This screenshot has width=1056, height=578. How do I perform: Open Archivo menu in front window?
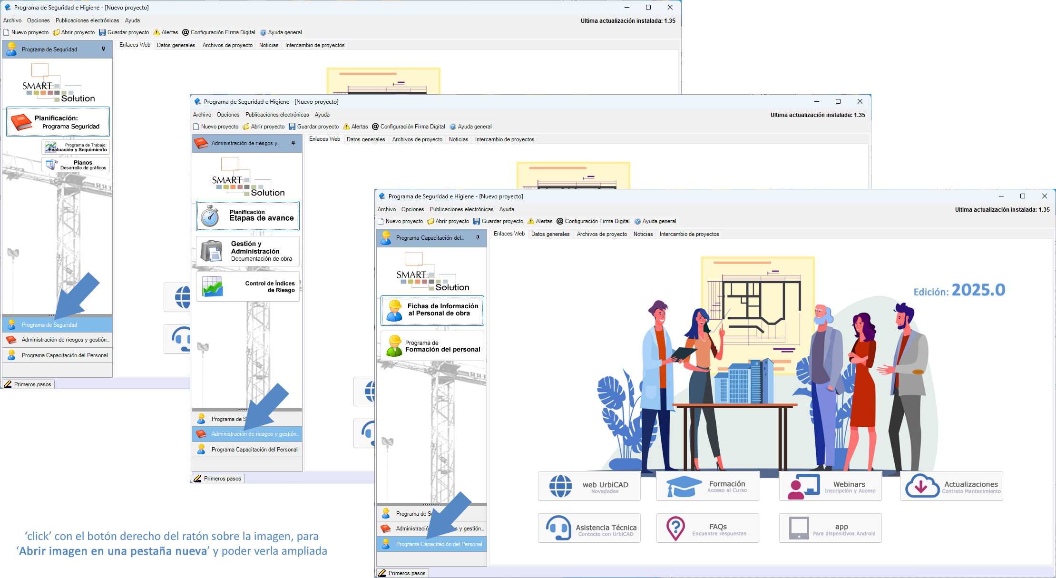tap(387, 209)
